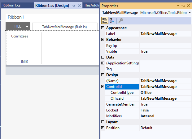Click the Ribbon1 designer title
The height and width of the screenshot is (139, 192).
click(x=16, y=17)
